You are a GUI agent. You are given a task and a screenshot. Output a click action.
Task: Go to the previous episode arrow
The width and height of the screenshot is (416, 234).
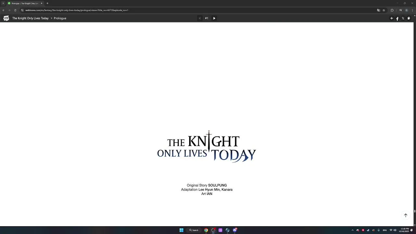[200, 18]
